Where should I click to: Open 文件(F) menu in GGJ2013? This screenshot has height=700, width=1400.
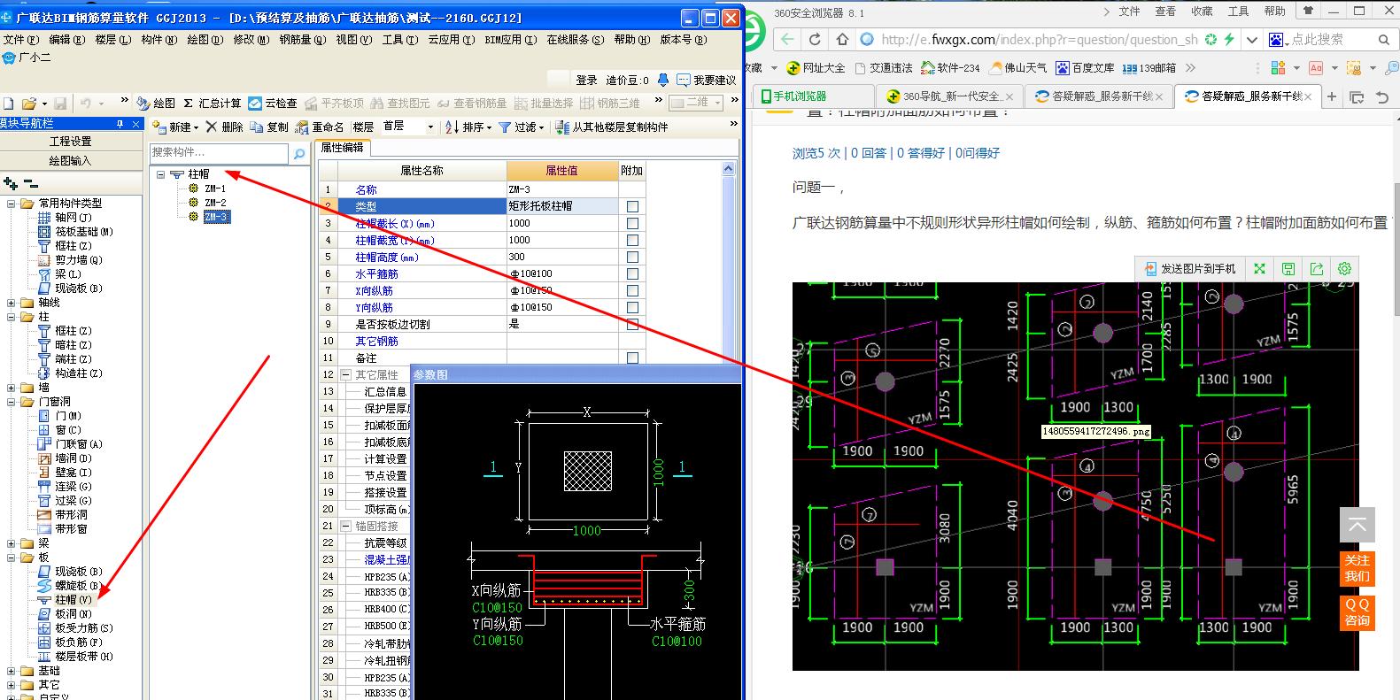point(20,40)
